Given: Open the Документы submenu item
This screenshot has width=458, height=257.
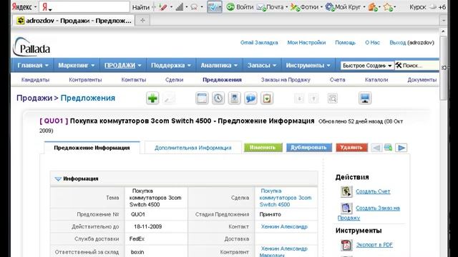Looking at the screenshot, I should click(x=422, y=80).
